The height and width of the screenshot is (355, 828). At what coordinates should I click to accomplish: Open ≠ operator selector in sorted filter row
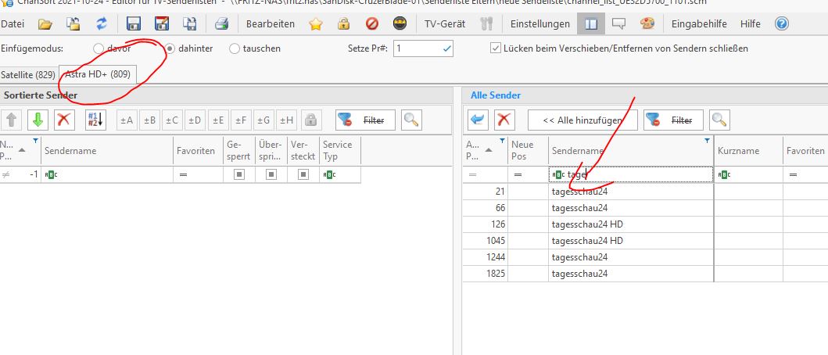tap(5, 174)
